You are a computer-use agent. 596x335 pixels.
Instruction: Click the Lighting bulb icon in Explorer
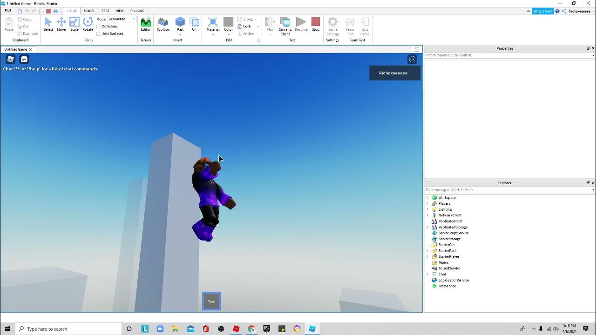(434, 209)
